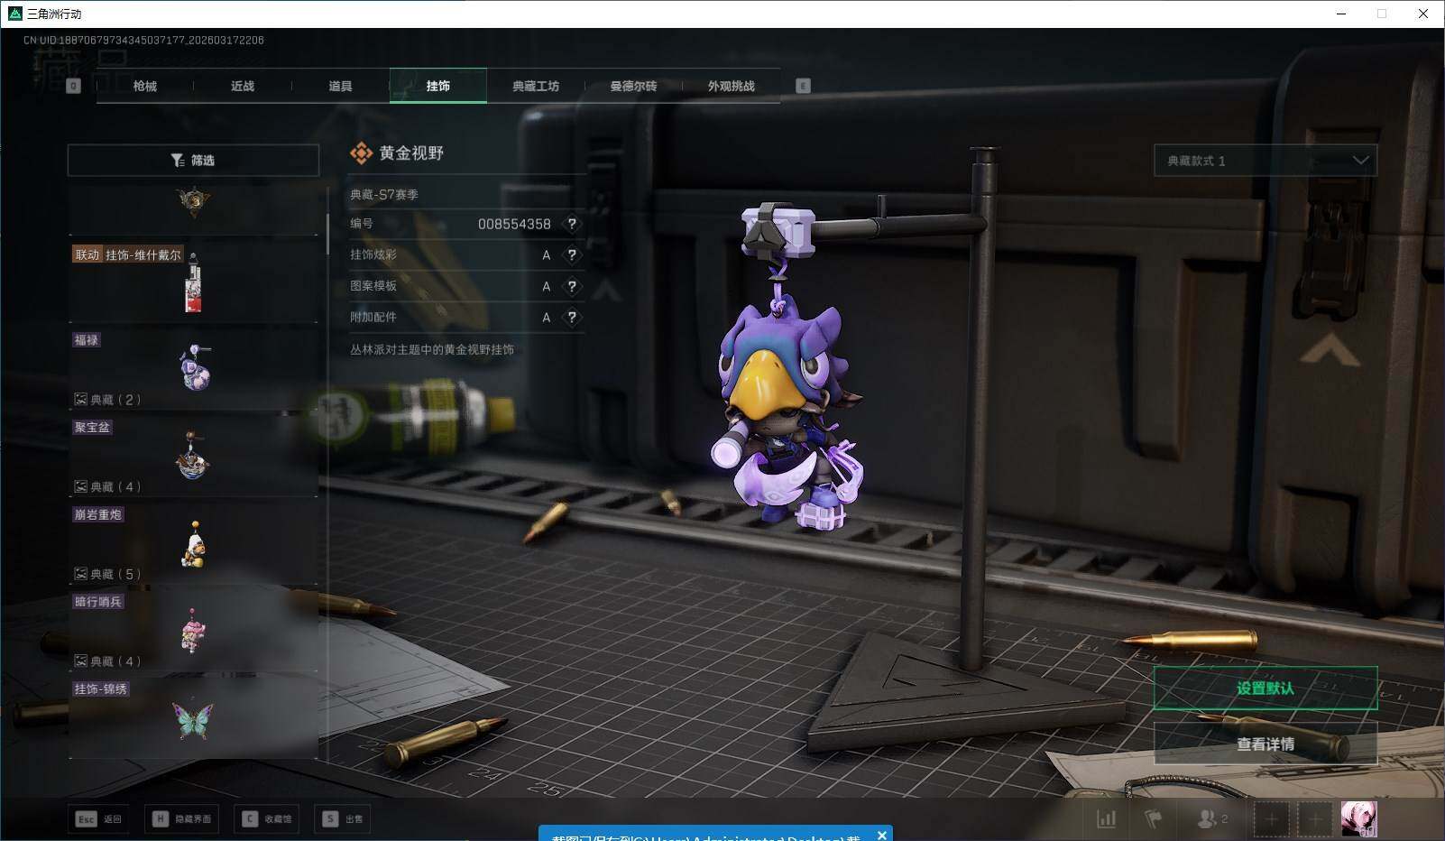Show help for 附加配件 rating
Viewport: 1445px width, 841px height.
coord(572,318)
